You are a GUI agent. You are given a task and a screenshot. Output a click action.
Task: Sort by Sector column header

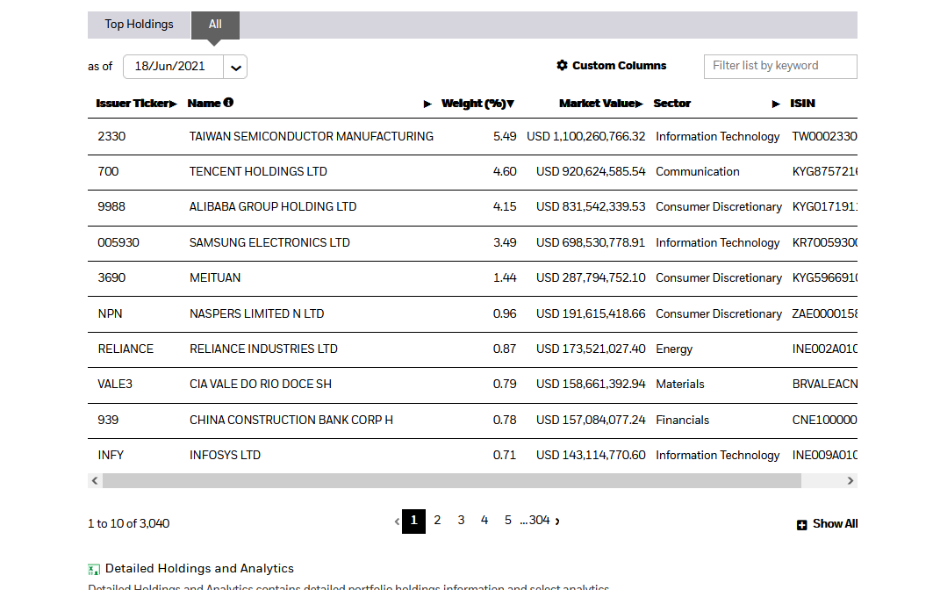click(671, 104)
